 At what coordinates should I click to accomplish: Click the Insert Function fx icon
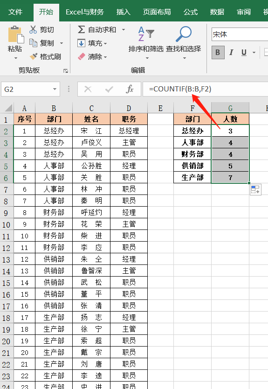[130, 89]
